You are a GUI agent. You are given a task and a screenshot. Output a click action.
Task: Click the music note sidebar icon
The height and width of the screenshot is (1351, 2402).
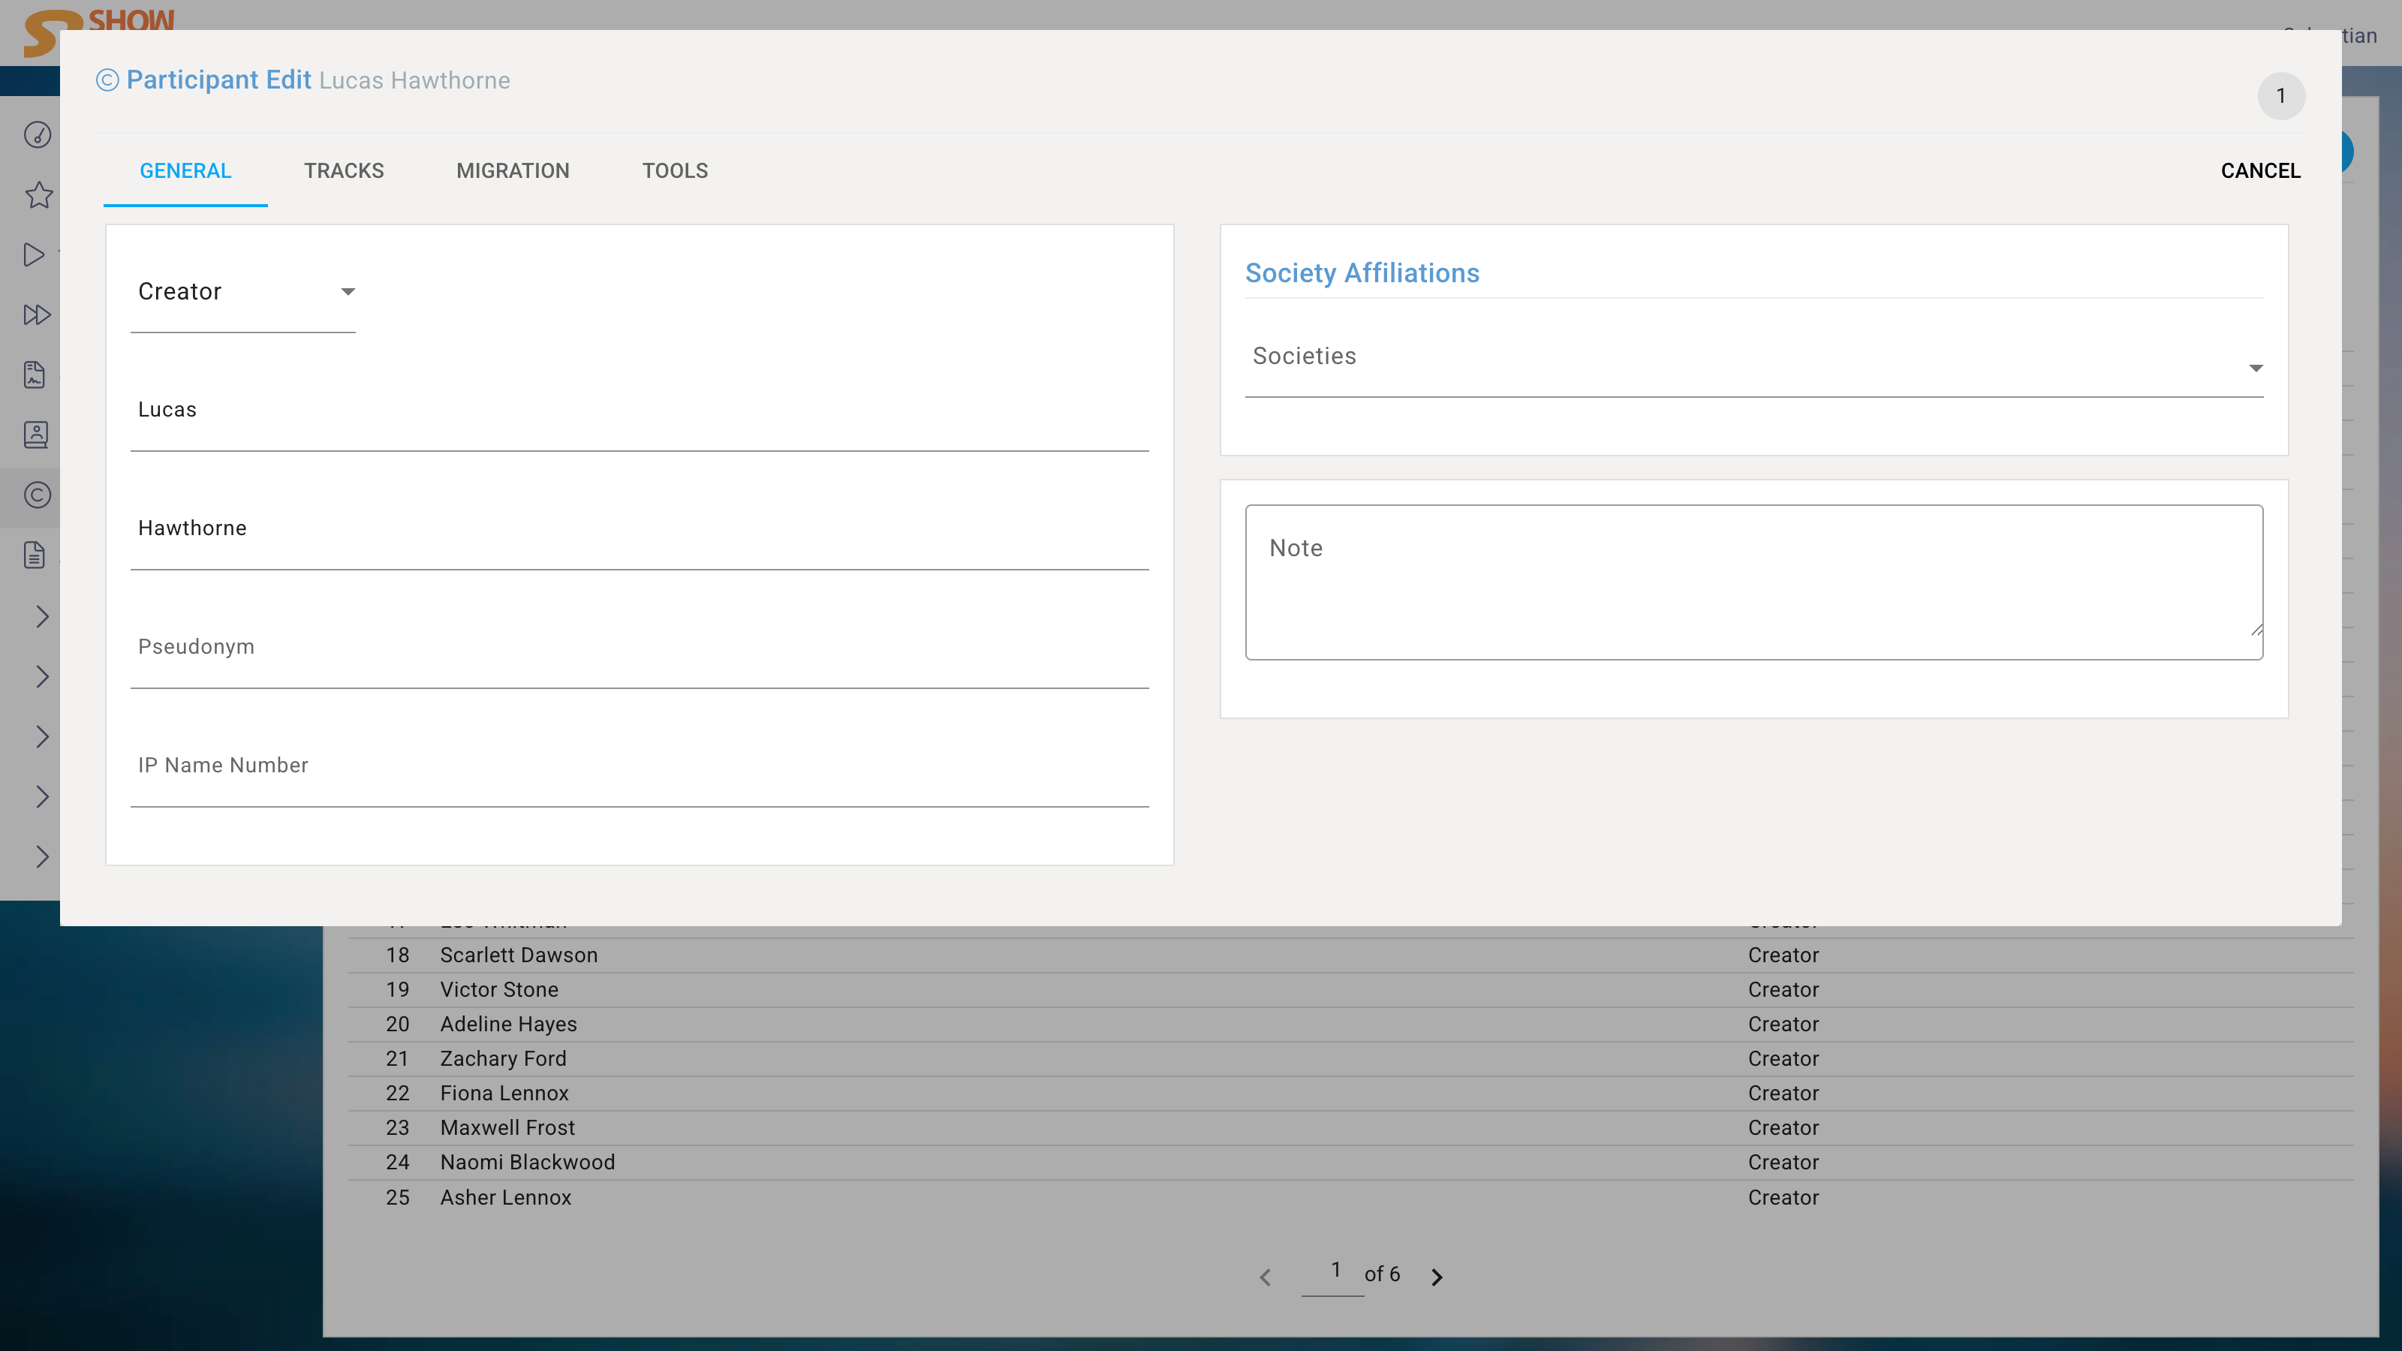[38, 135]
